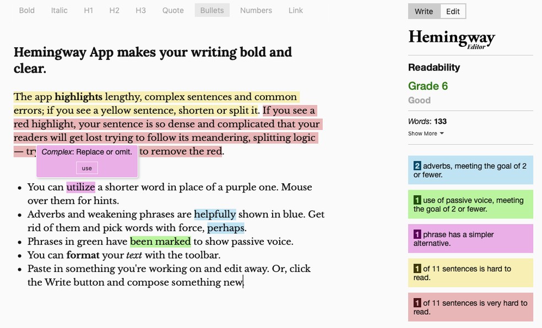Switch to Write mode
This screenshot has width=542, height=328.
coord(424,12)
